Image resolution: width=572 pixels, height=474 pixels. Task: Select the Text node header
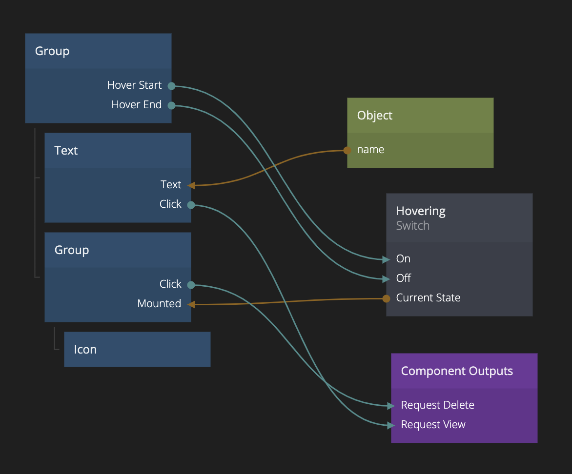pyautogui.click(x=118, y=151)
